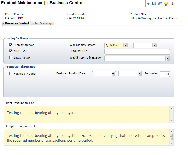188x155 pixels.
Task: Click the yellow light bulb icon
Action: [166, 4]
